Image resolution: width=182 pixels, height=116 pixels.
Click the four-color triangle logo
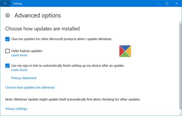pos(125,51)
